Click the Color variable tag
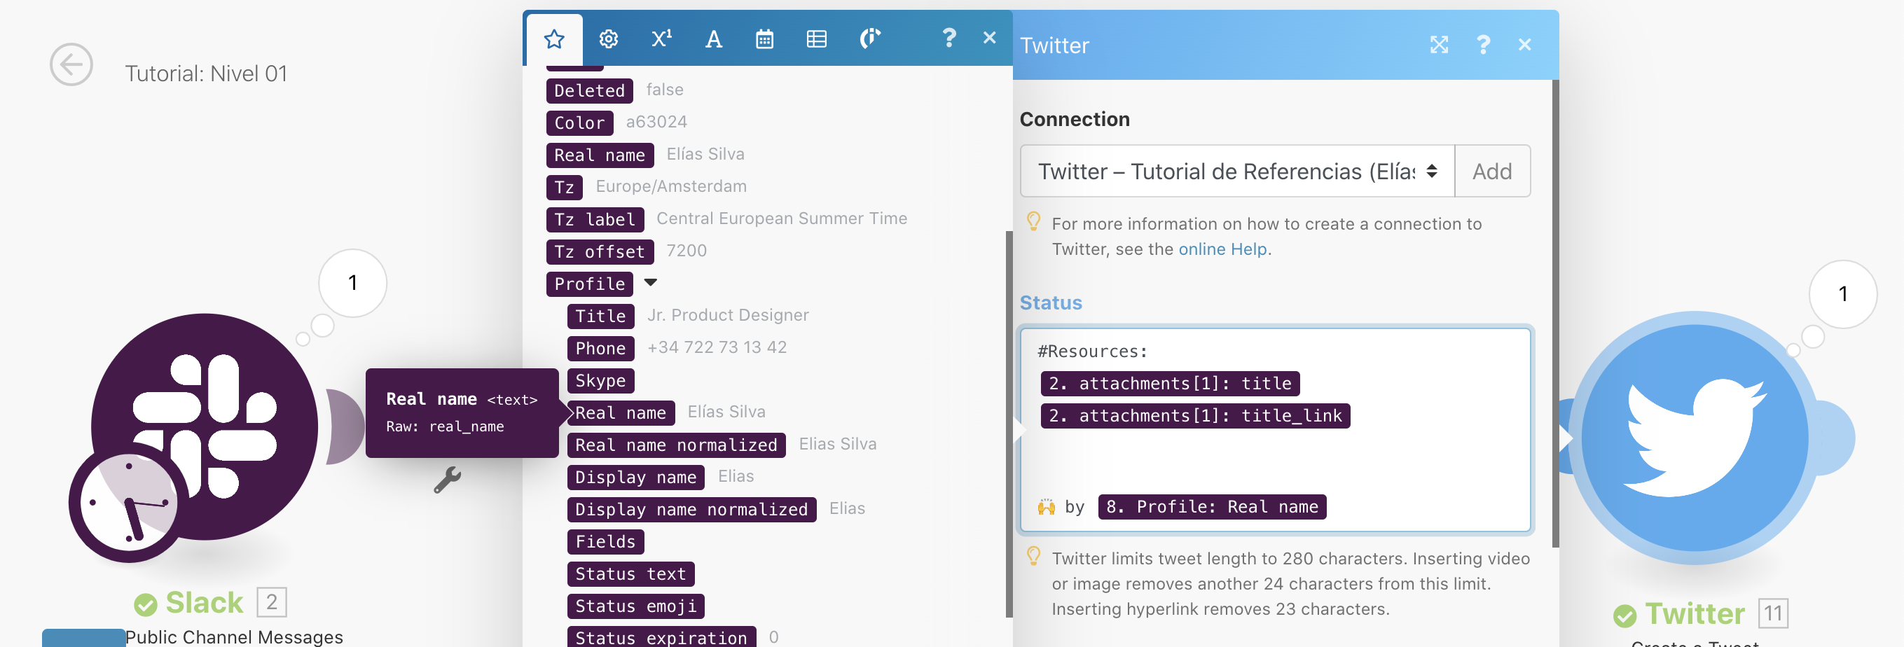 pos(579,123)
